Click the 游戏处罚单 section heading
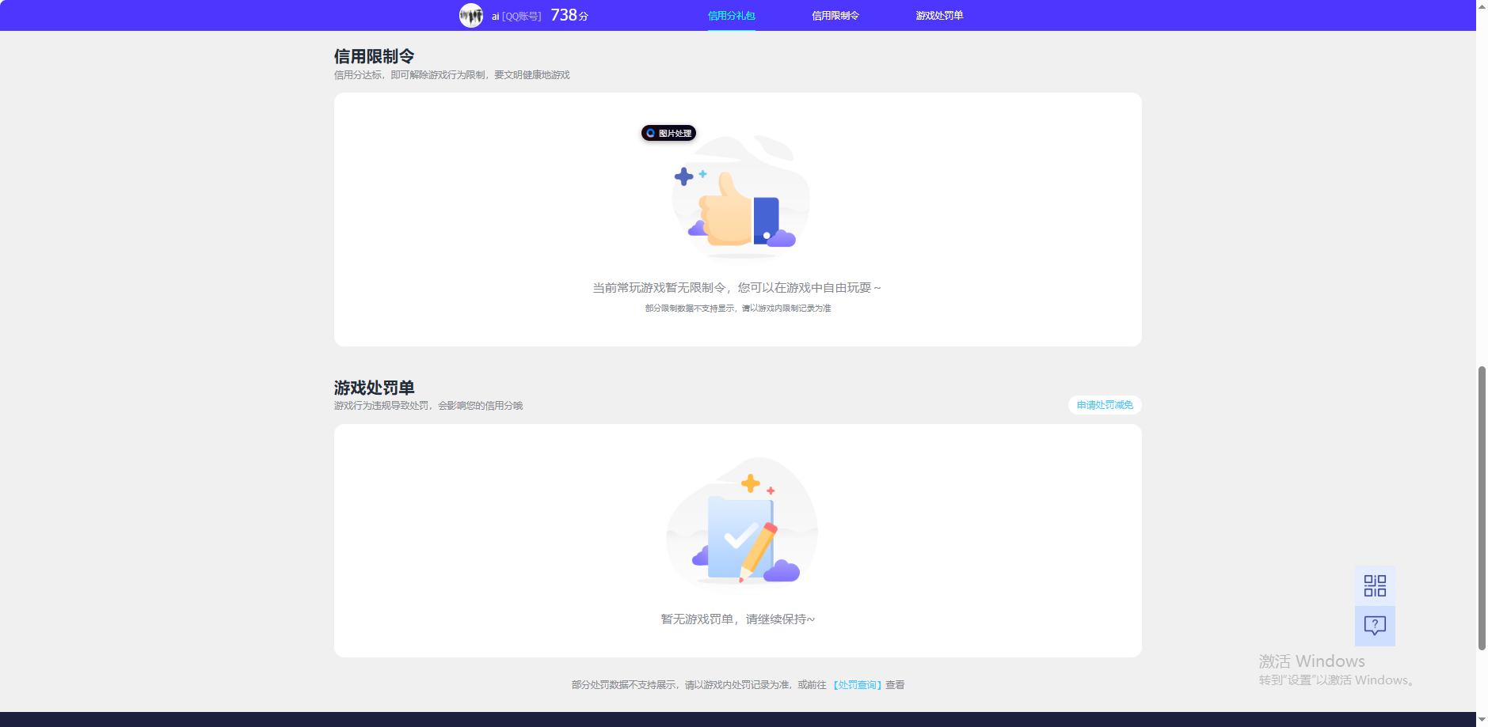Image resolution: width=1488 pixels, height=727 pixels. 374,388
